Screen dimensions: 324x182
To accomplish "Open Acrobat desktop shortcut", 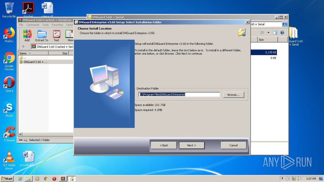I will (28, 10).
